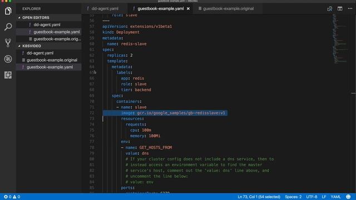Screen dimensions: 356x200
Task: Click the 'kind: Deployment' line
Action: pyautogui.click(x=121, y=32)
